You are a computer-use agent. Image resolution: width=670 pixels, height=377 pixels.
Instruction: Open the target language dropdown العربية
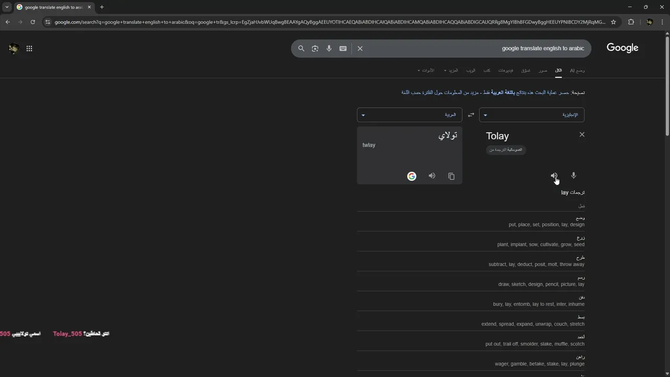click(409, 115)
